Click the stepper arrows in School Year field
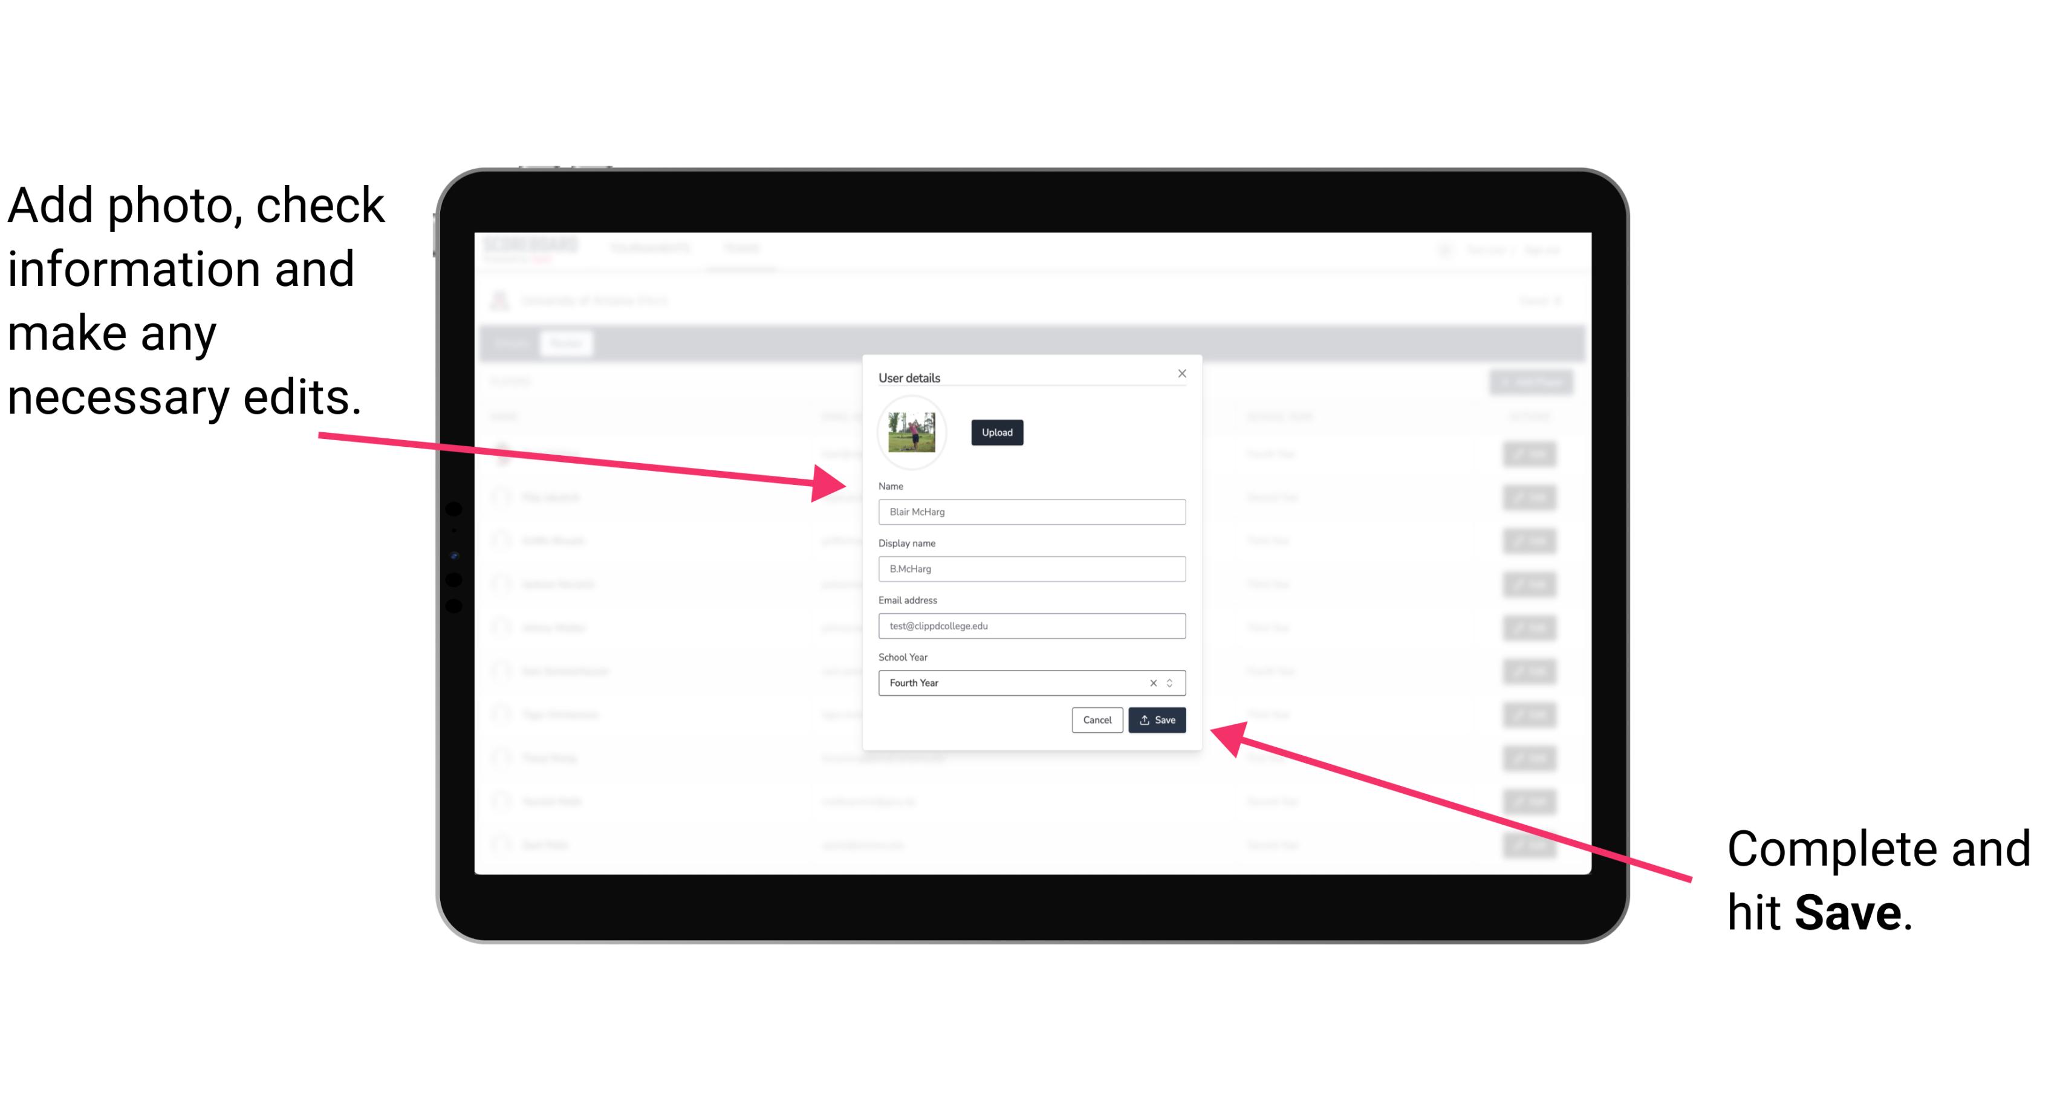The height and width of the screenshot is (1110, 2063). coord(1172,682)
